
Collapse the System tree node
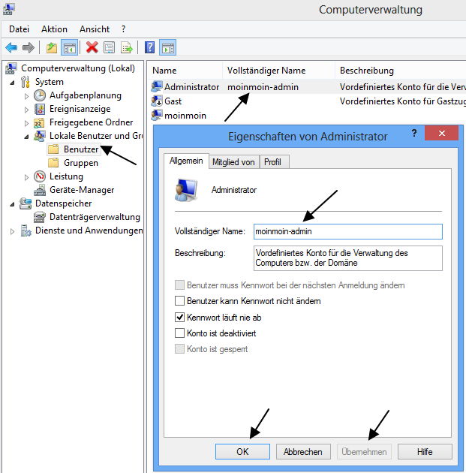12,83
